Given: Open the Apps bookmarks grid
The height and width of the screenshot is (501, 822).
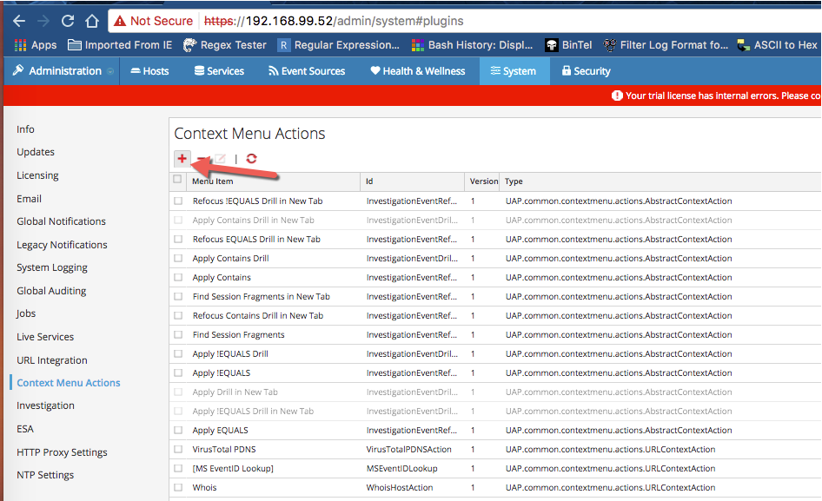Looking at the screenshot, I should pos(35,45).
